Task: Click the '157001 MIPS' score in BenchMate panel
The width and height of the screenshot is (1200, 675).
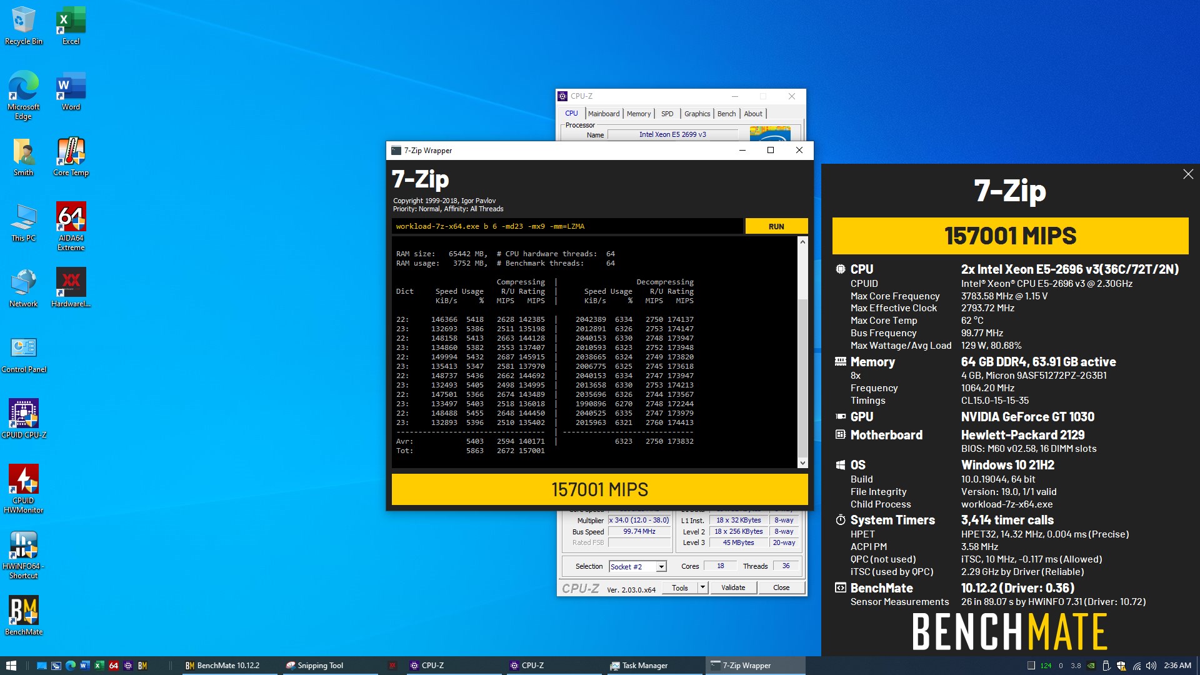Action: click(1010, 236)
